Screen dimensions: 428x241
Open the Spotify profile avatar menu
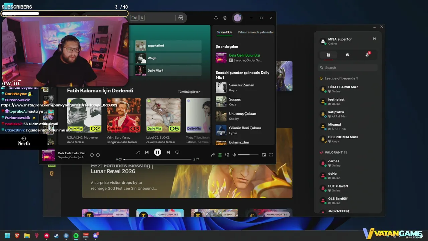[237, 18]
